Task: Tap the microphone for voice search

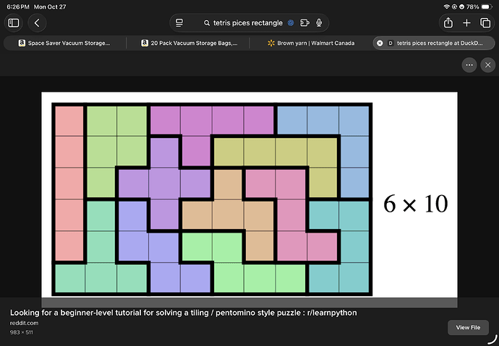Action: (x=319, y=23)
